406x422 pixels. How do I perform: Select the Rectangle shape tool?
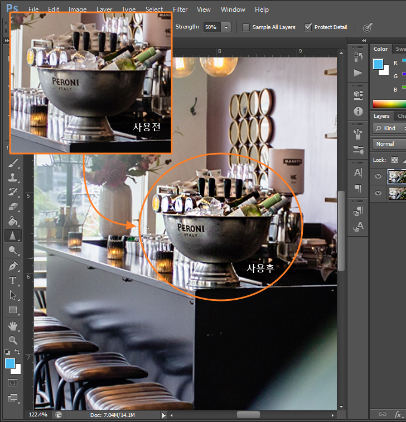coord(13,310)
